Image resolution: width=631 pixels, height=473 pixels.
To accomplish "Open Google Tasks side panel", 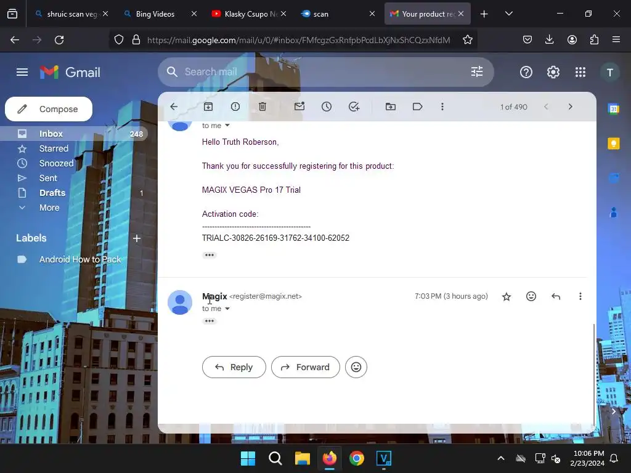I will tap(614, 178).
